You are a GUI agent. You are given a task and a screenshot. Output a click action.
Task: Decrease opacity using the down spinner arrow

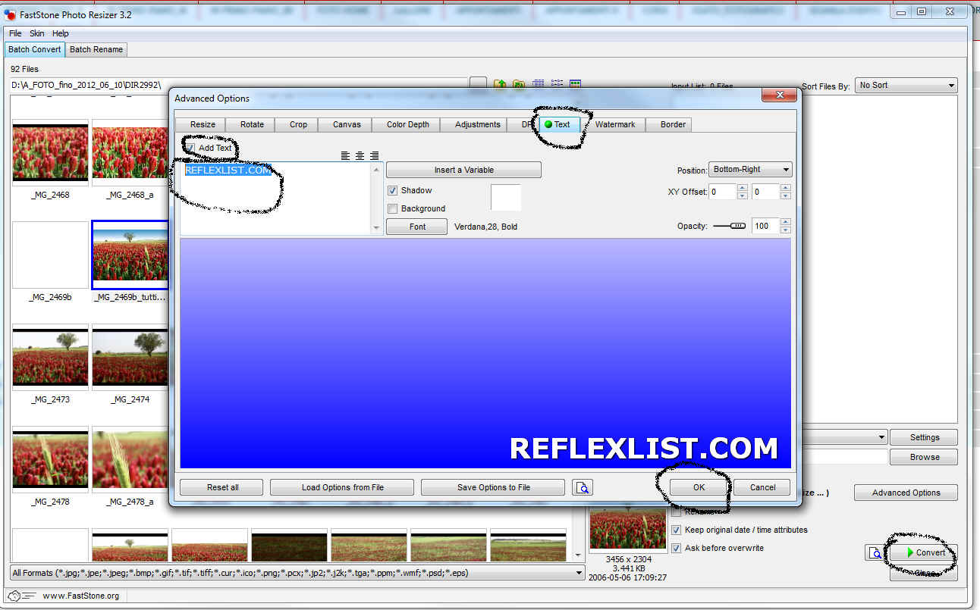click(x=785, y=230)
